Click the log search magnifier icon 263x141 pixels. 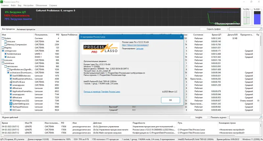coord(260,117)
